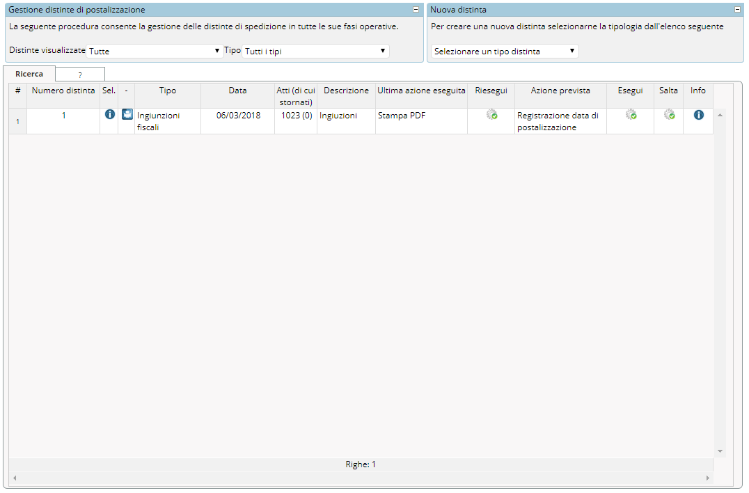Click the horizontal scrollbar left arrow
This screenshot has height=493, width=749.
coord(14,478)
